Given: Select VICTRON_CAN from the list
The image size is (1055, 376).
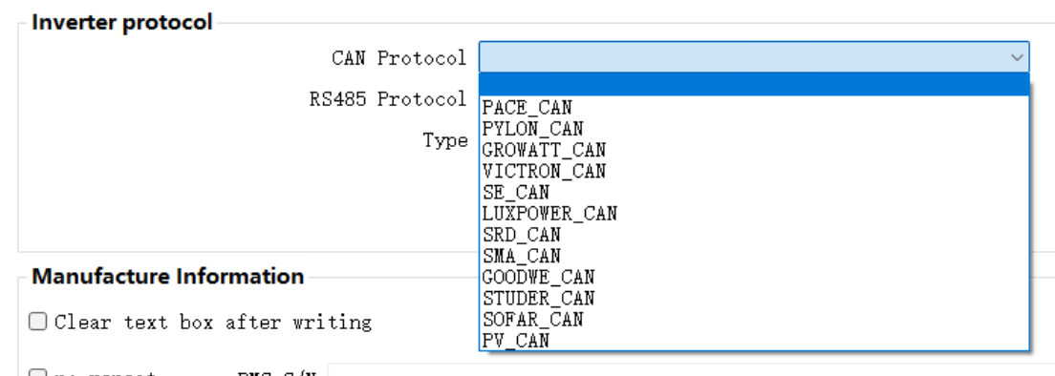Looking at the screenshot, I should (754, 171).
